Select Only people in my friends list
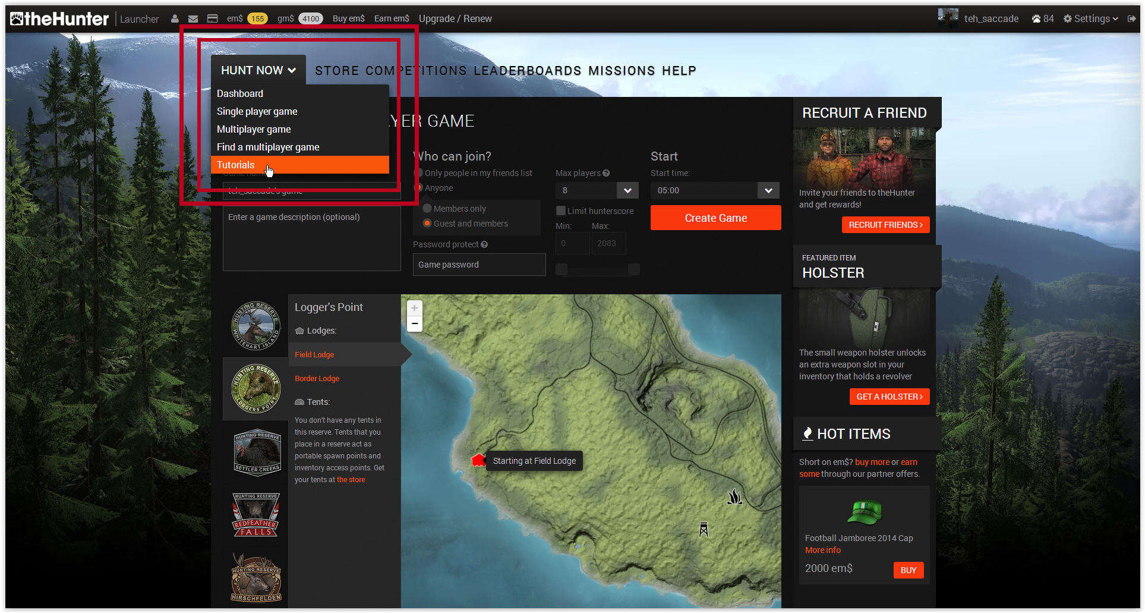The height and width of the screenshot is (613, 1145). point(418,173)
